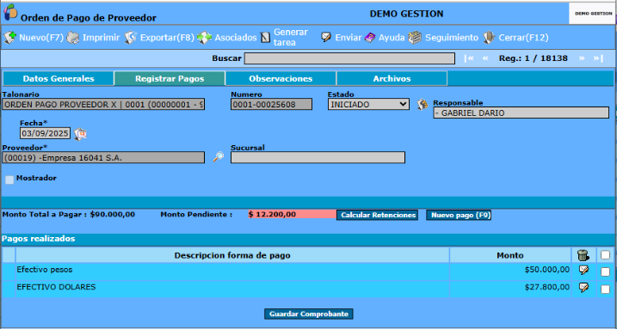
Task: Open the Archivos tab
Action: (392, 78)
